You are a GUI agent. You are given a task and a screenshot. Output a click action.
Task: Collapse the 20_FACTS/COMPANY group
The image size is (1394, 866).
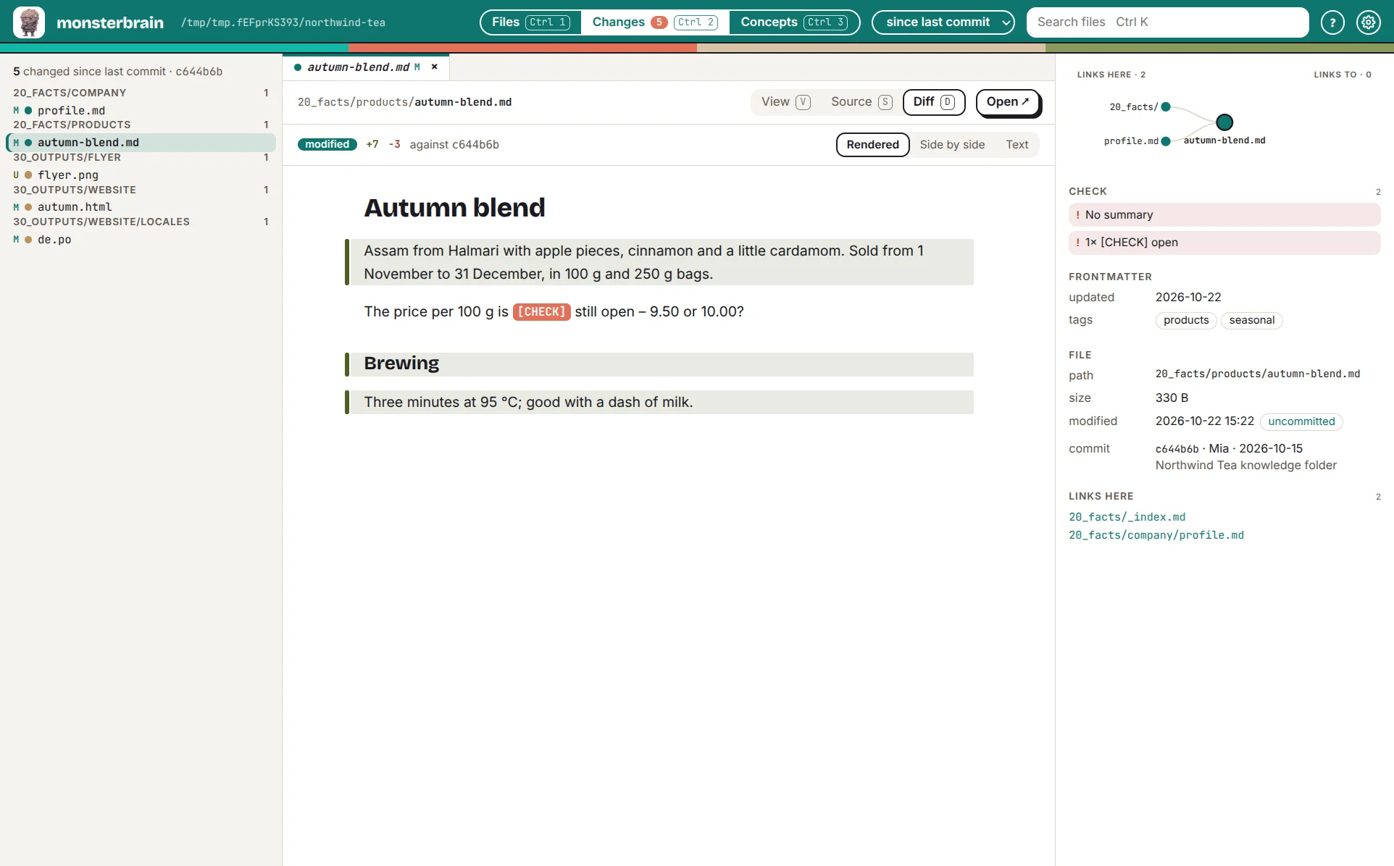click(141, 93)
